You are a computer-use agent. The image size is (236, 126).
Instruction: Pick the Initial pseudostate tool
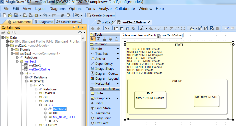point(93,103)
